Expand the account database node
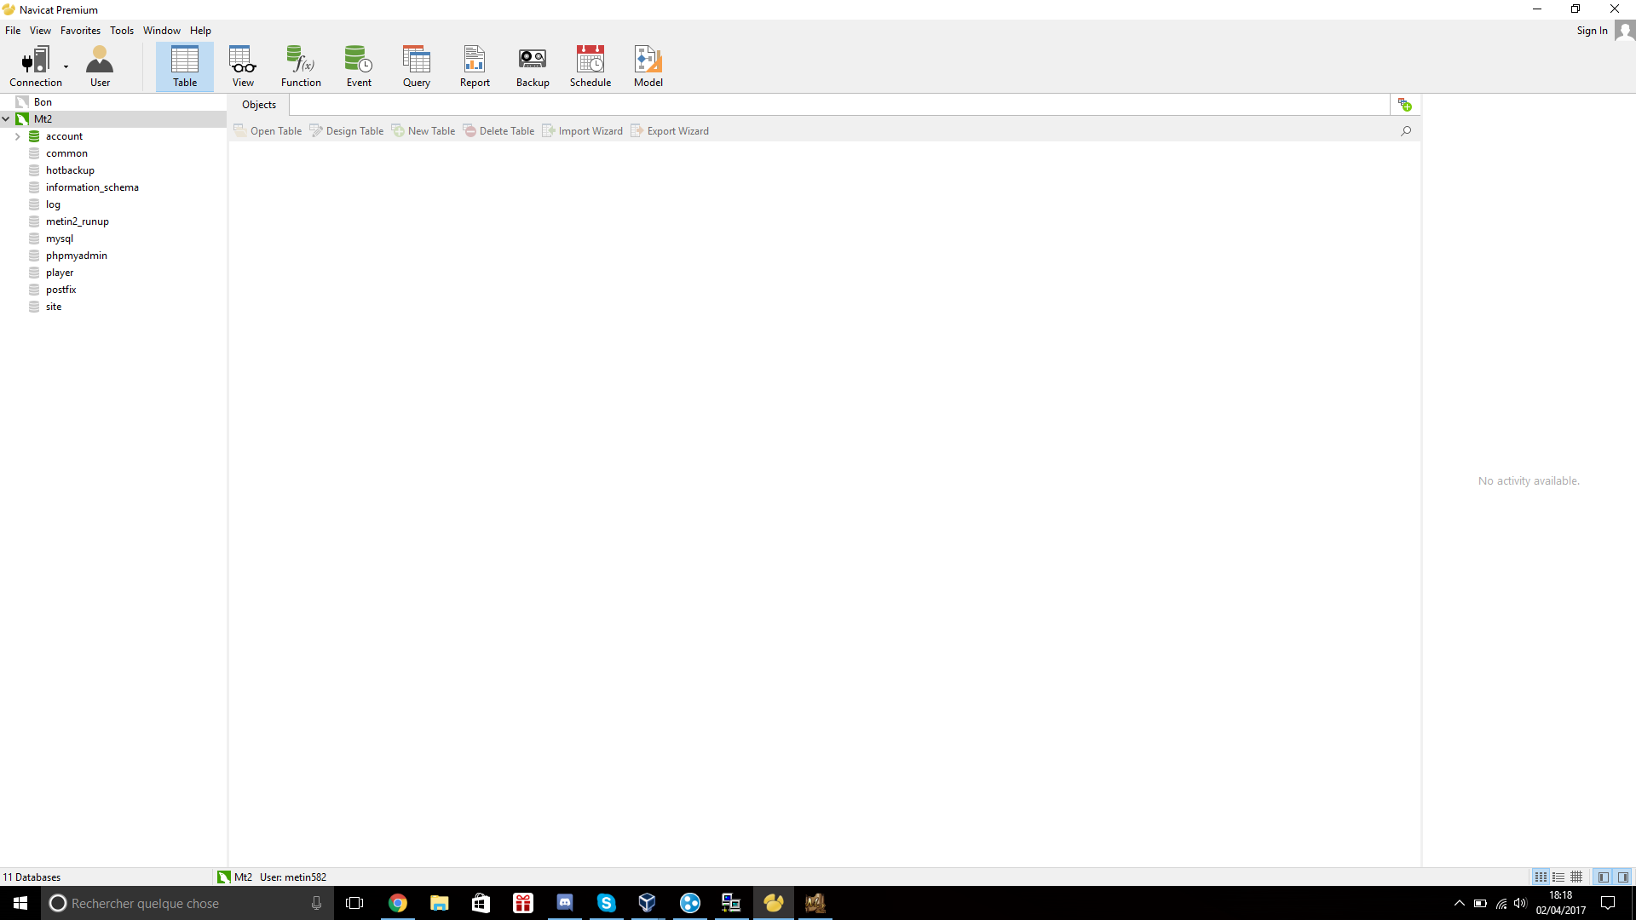Image resolution: width=1636 pixels, height=920 pixels. 17,136
